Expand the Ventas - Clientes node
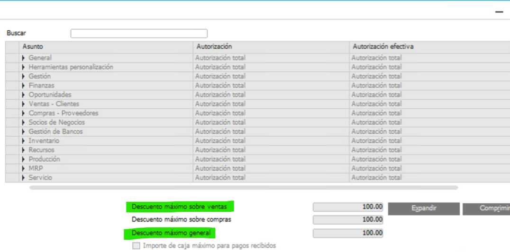The image size is (510, 252). (x=24, y=104)
